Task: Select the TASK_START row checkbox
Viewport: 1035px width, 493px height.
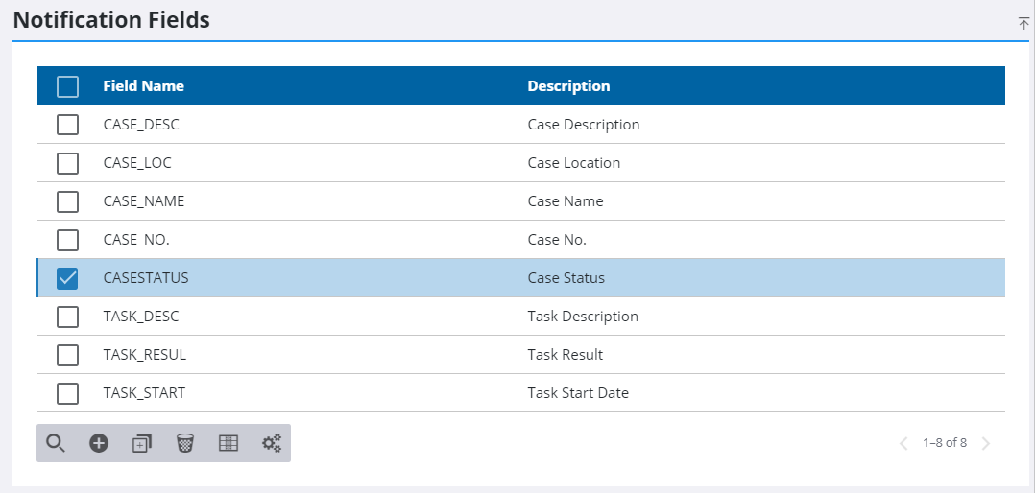Action: (x=67, y=393)
